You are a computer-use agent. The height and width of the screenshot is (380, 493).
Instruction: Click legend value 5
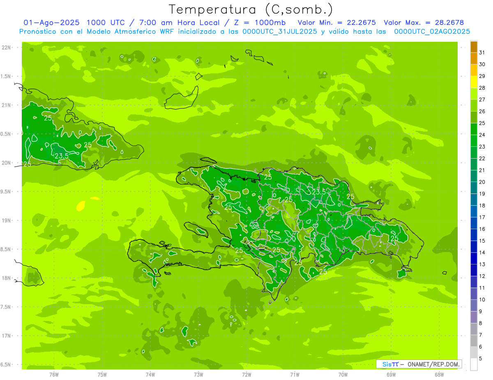pos(481,359)
